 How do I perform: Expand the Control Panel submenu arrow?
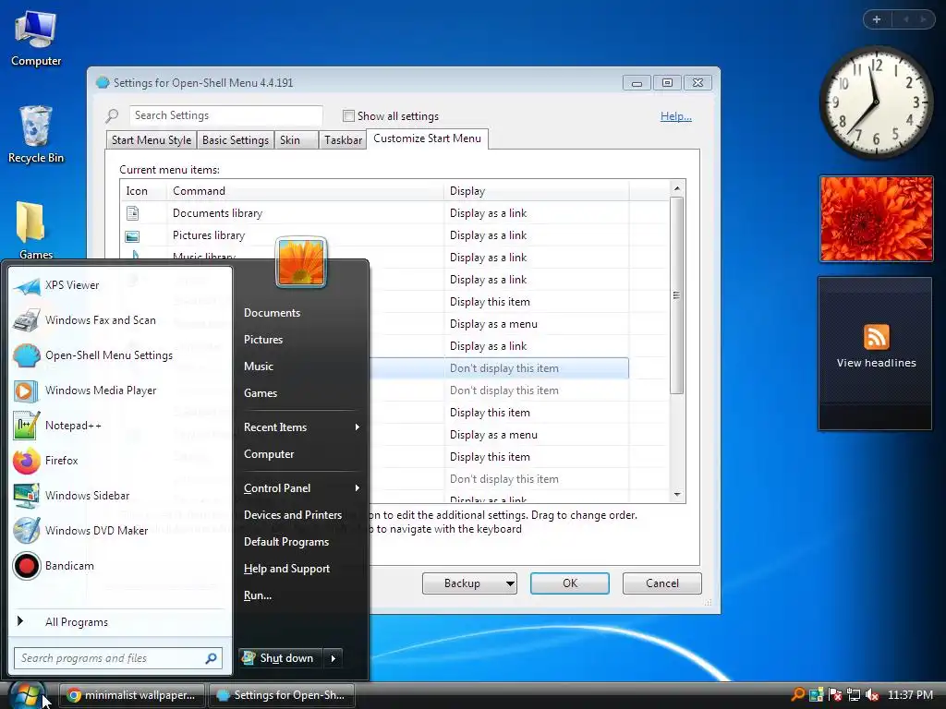click(x=358, y=488)
